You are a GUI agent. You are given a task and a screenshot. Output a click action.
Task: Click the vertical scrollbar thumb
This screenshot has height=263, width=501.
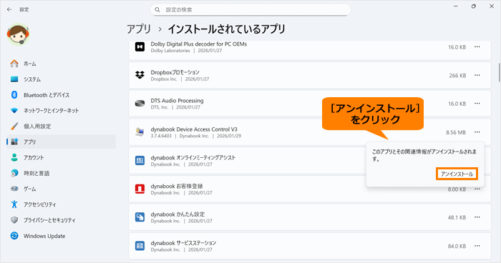click(499, 72)
